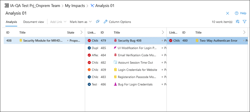
Task: Expand columns with the chevron after State
Action: pyautogui.click(x=82, y=32)
